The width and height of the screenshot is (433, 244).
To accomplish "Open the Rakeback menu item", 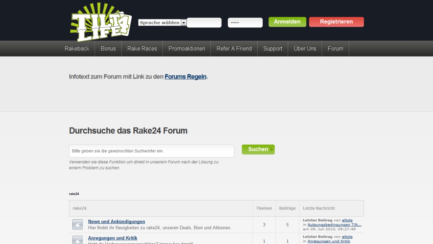I will point(77,49).
